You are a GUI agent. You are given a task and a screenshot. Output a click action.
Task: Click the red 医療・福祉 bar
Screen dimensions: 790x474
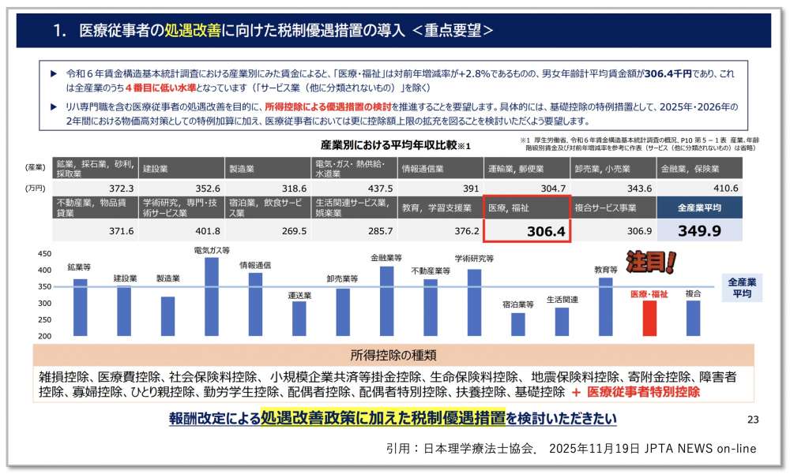649,318
